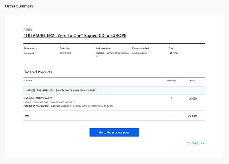Viewport: 229px width, 164px height.
Task: Click the grey ATEEZ artist label above the title
Action: (x=29, y=29)
